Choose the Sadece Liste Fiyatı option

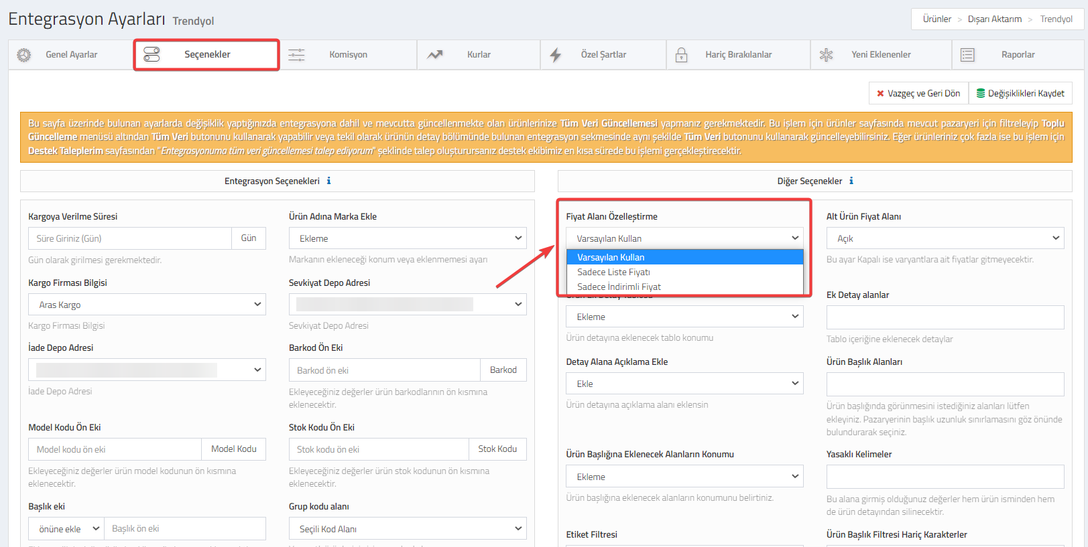tap(684, 272)
